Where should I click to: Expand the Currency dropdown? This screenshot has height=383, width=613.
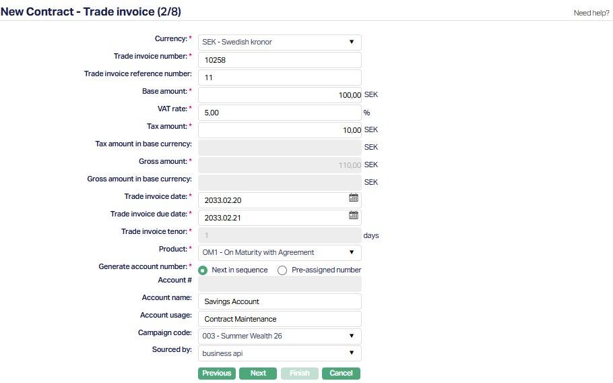280,42
